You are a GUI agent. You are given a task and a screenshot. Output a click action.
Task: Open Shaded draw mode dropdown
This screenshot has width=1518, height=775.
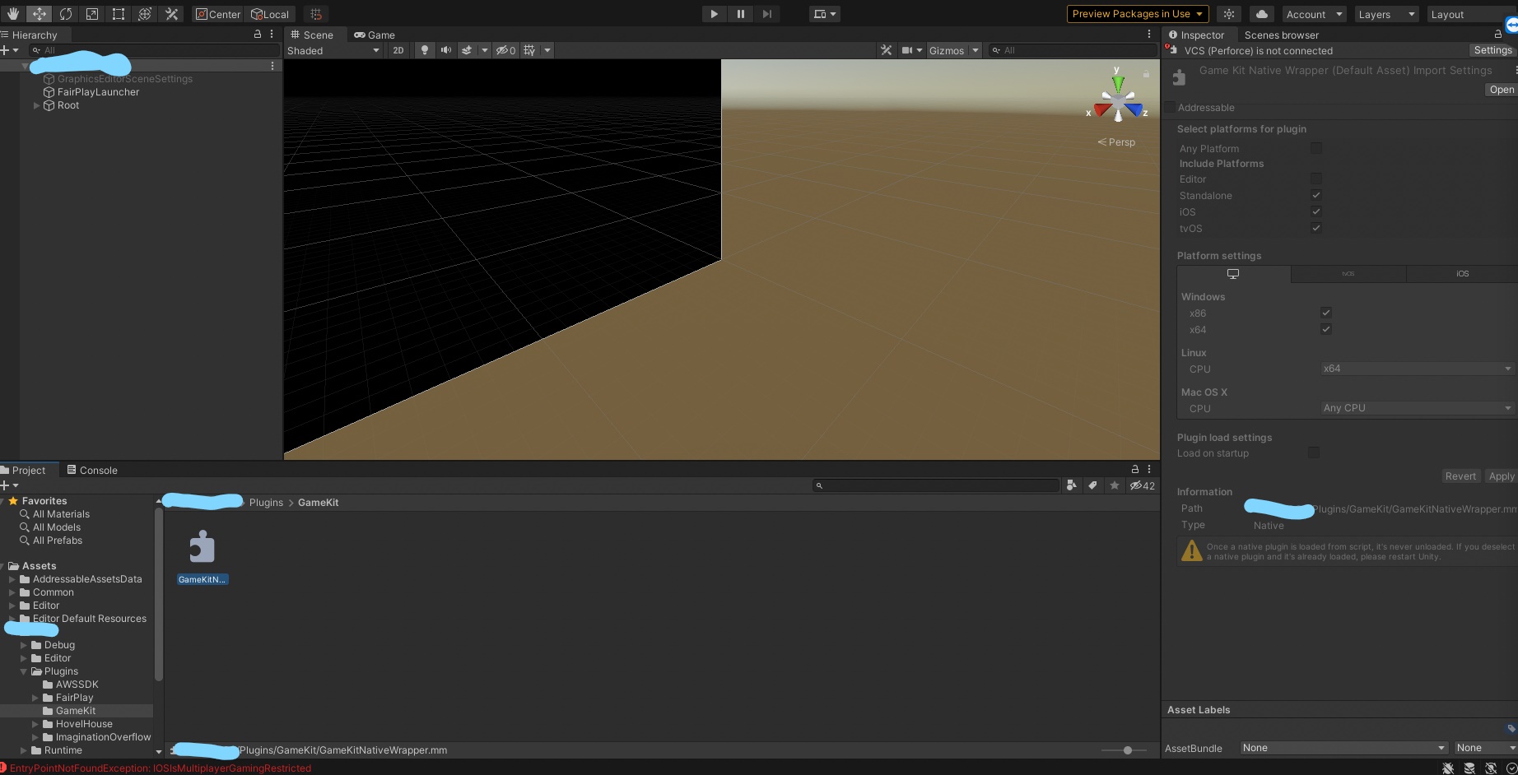tap(333, 50)
